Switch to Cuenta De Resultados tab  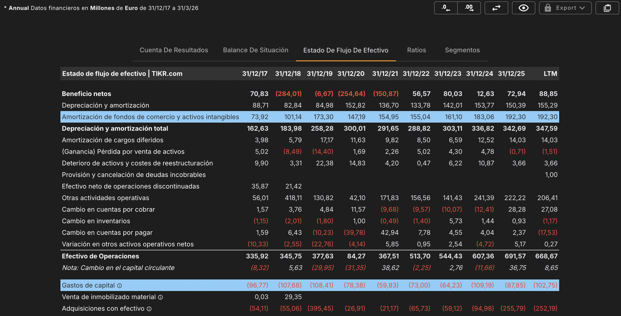[x=174, y=50]
